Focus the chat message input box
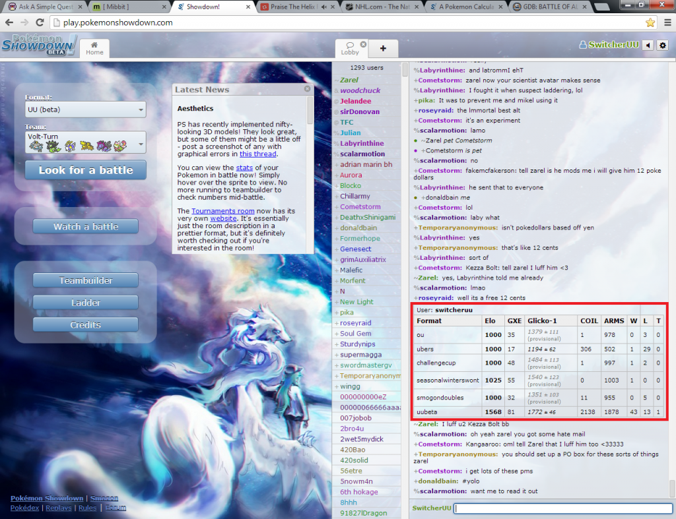 [563, 508]
